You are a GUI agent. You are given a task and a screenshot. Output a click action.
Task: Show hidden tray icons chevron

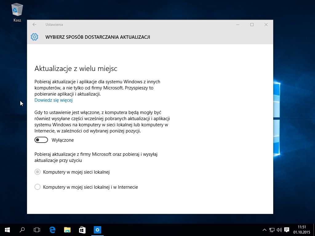(x=265, y=230)
